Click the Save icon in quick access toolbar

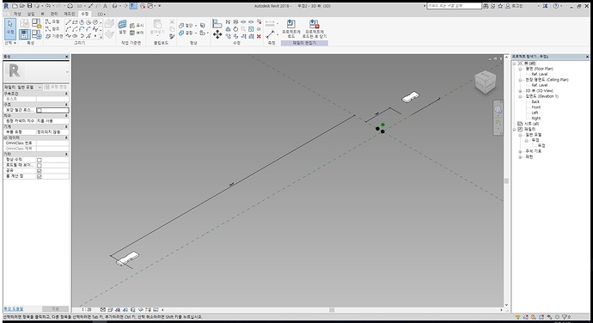tap(29, 6)
